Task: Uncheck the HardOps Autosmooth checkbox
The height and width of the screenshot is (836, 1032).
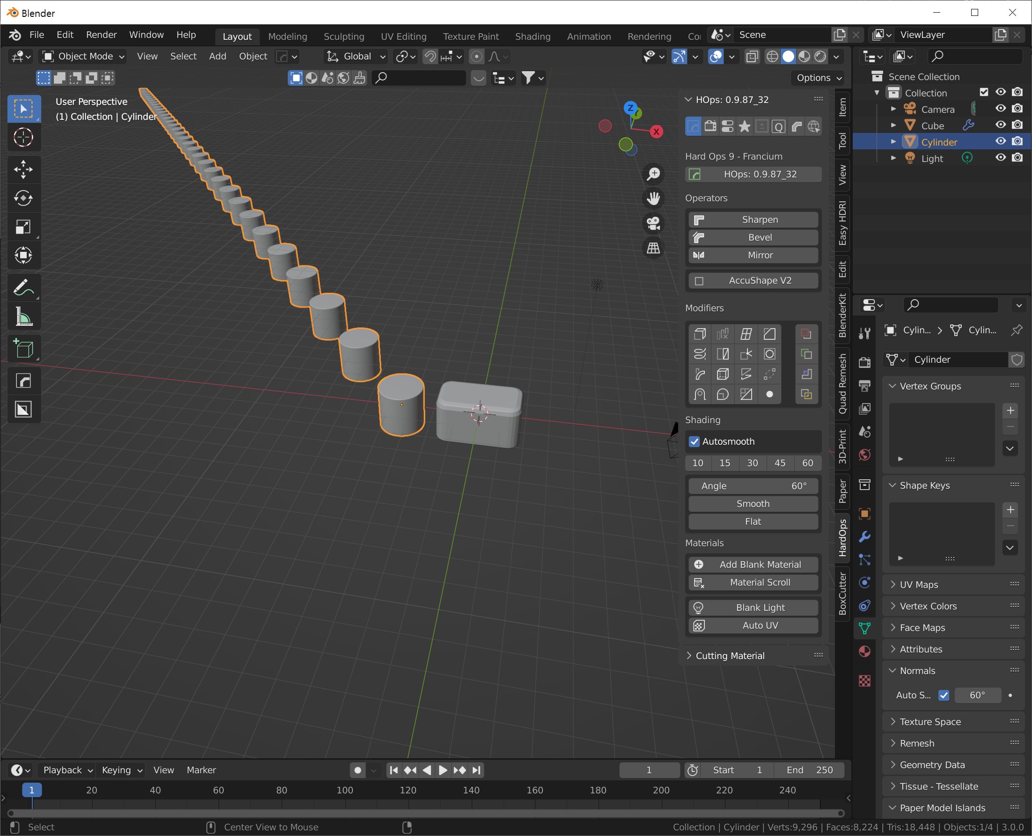Action: 695,441
